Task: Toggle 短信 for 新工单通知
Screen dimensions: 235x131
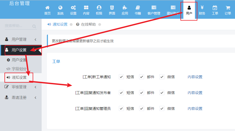Action: [121, 77]
